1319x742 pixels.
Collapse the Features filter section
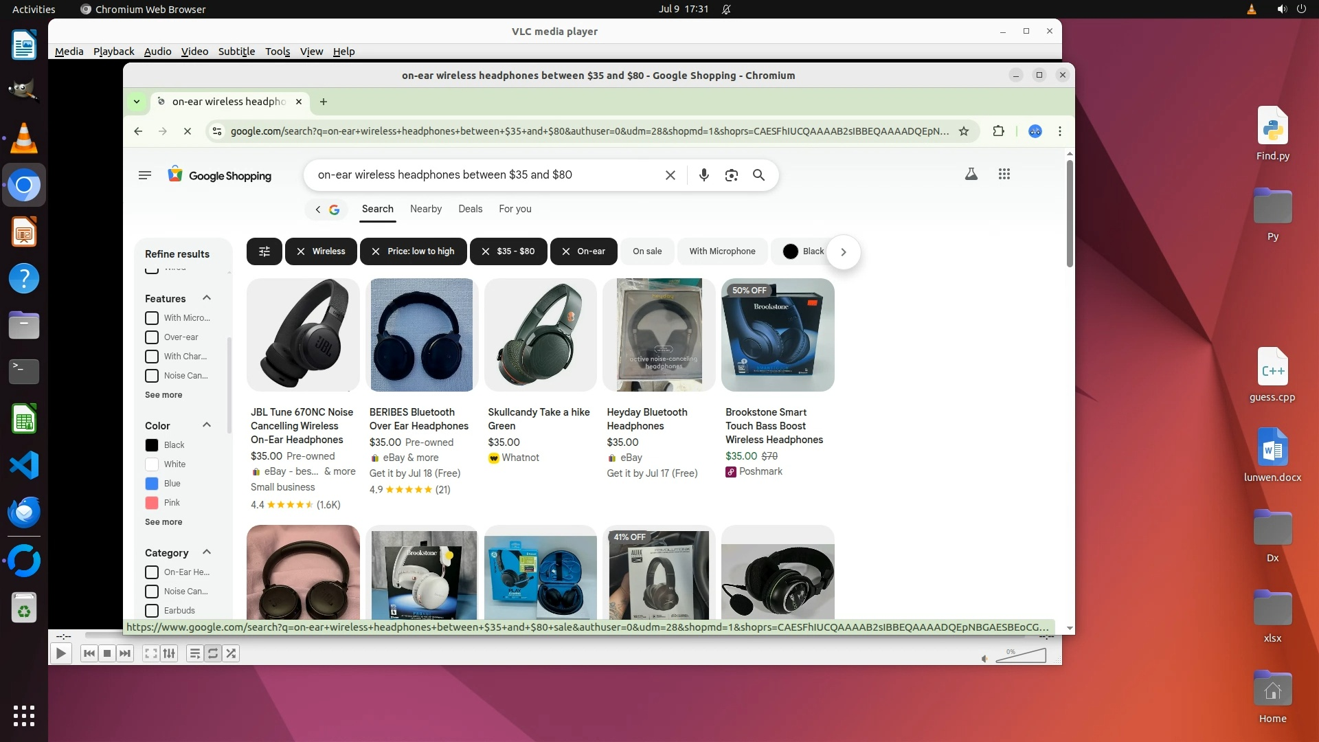click(206, 298)
